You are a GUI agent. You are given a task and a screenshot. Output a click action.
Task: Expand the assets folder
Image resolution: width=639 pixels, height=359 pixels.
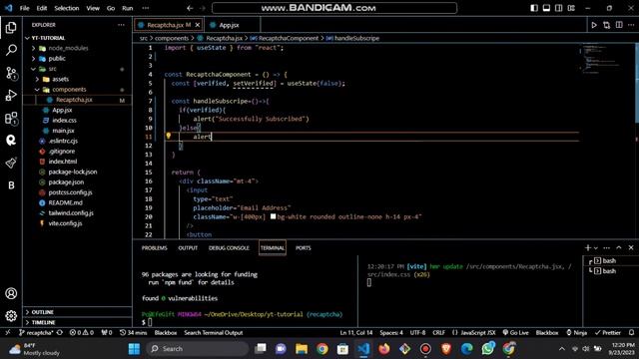click(60, 79)
